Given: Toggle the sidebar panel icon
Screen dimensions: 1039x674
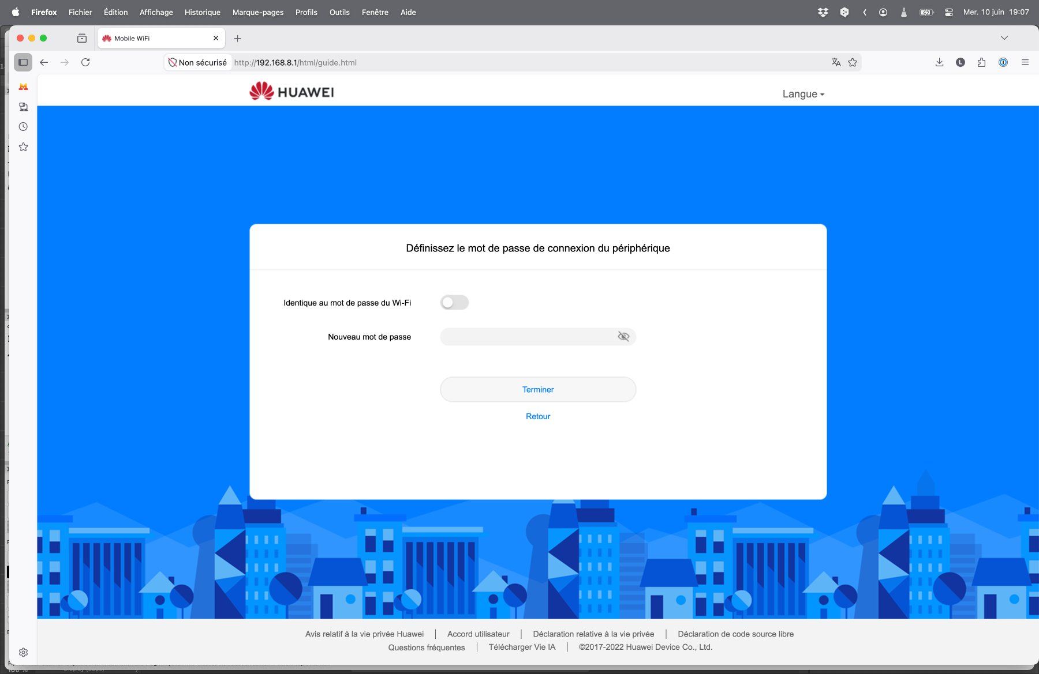Looking at the screenshot, I should pos(23,62).
